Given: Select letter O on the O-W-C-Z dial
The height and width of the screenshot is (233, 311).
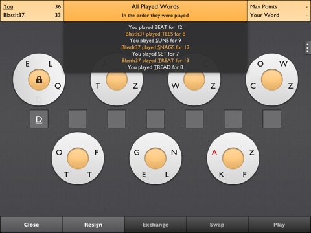Looking at the screenshot, I should [260, 64].
